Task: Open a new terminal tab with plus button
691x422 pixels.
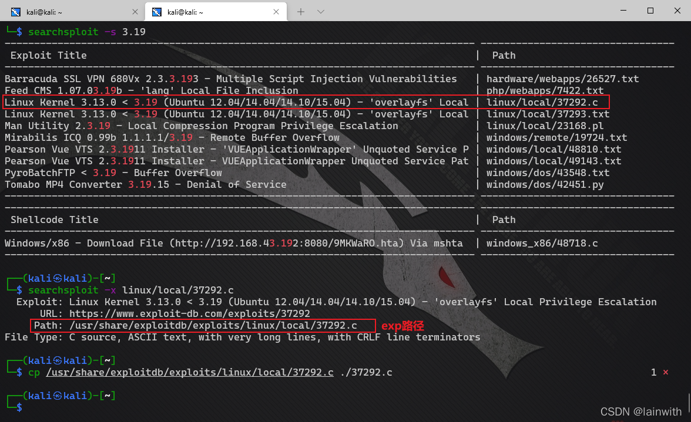Action: click(301, 12)
